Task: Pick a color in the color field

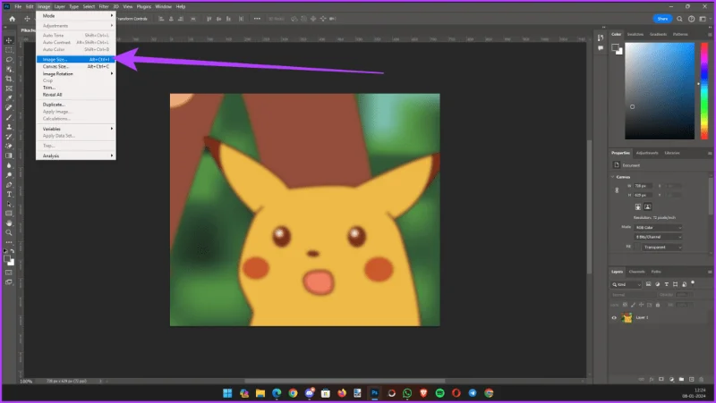Action: 660,91
